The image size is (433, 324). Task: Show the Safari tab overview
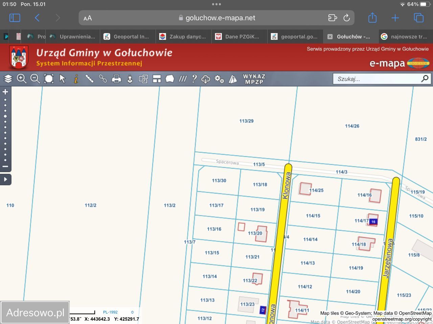coord(419,18)
